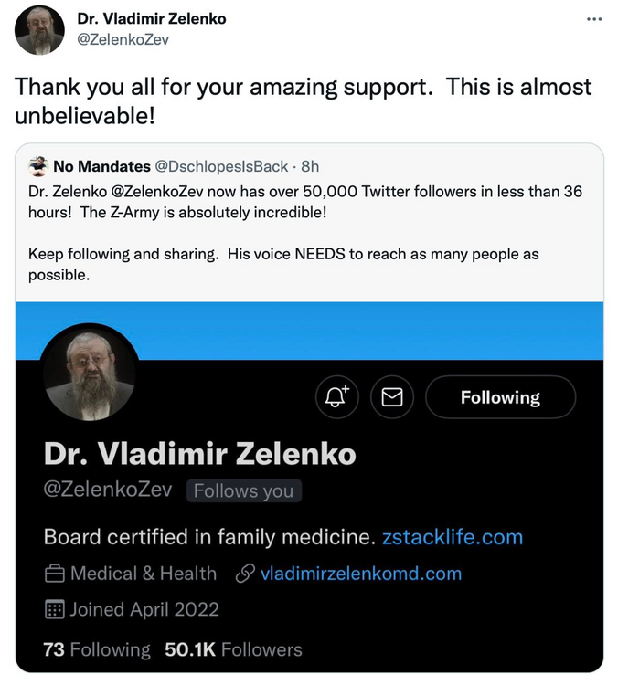Visit the vladimirzelenkomd.com website link

[360, 574]
